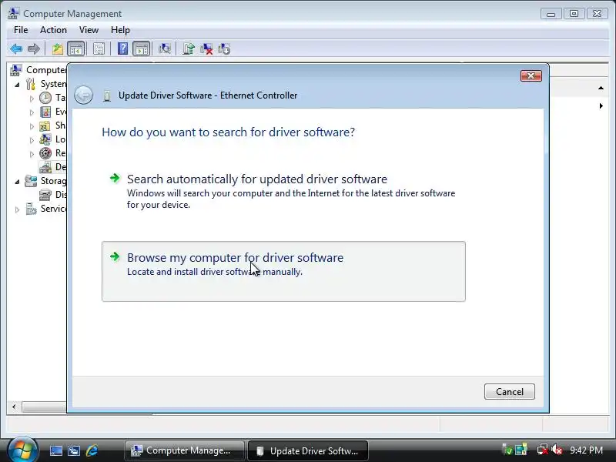The height and width of the screenshot is (462, 616).
Task: Close the Update Driver Software dialog with red X
Action: (x=531, y=75)
